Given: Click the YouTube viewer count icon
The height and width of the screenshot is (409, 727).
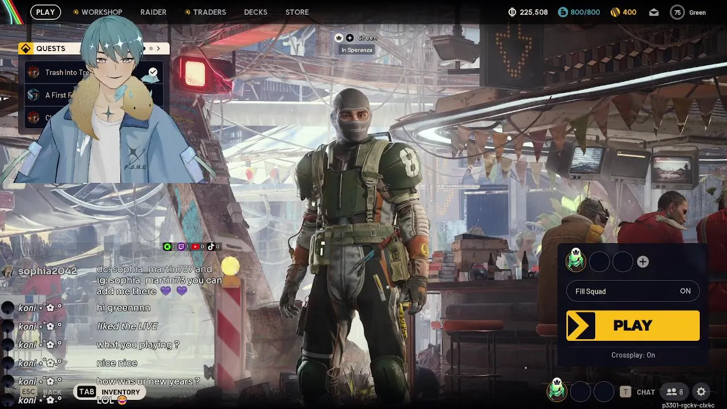Looking at the screenshot, I should coord(196,247).
